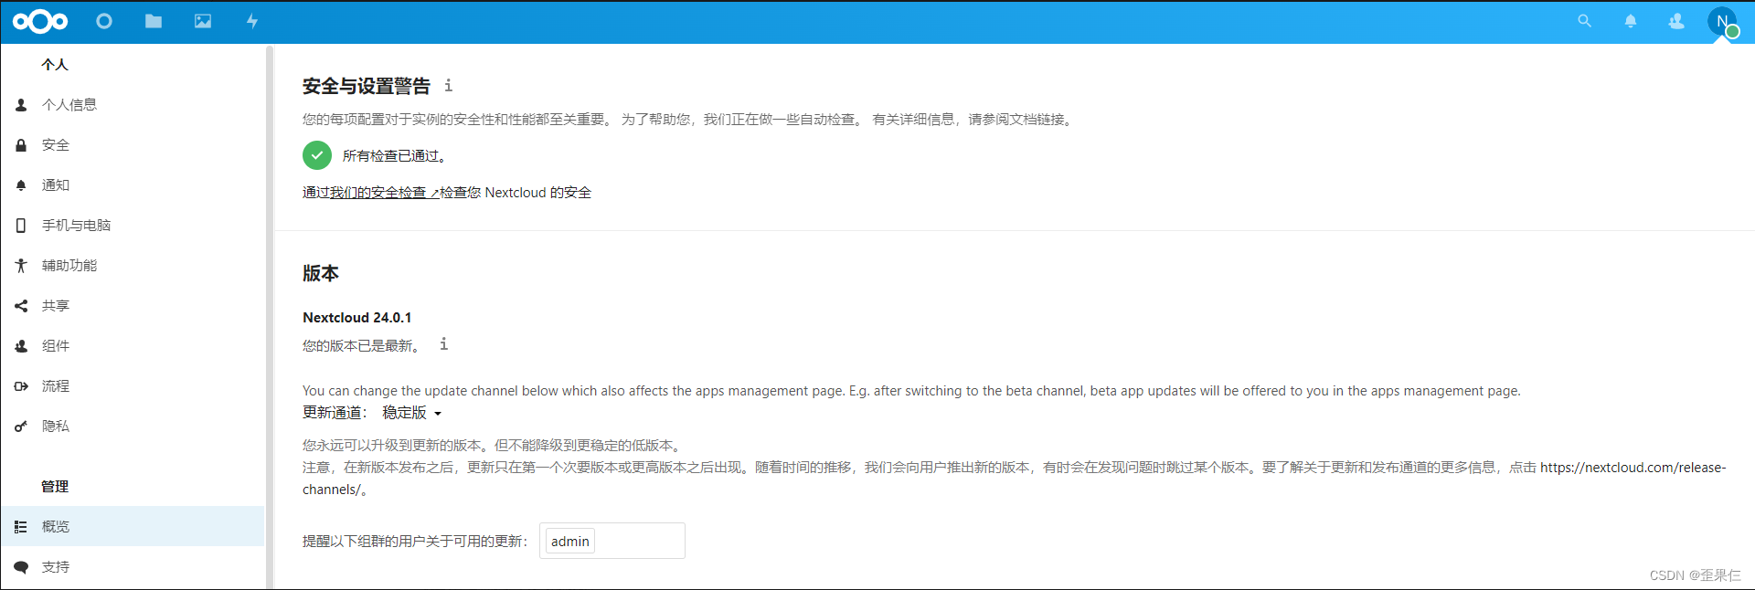1755x590 pixels.
Task: Click the share icon for 共享
Action: 21,306
